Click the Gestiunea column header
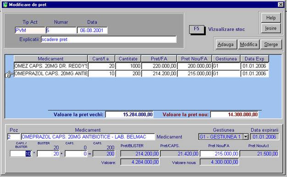The image size is (287, 177). [226, 59]
